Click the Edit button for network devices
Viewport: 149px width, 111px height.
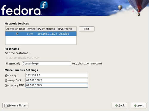[87, 29]
